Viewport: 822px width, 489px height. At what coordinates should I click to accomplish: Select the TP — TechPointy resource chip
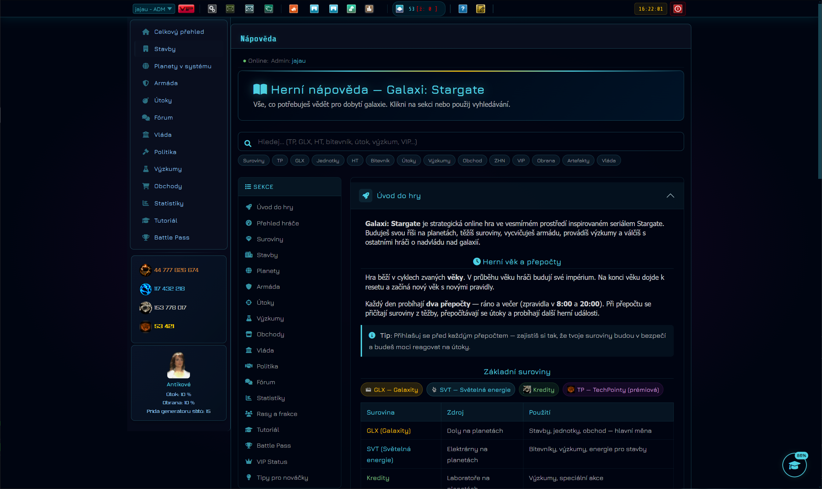[x=613, y=390]
